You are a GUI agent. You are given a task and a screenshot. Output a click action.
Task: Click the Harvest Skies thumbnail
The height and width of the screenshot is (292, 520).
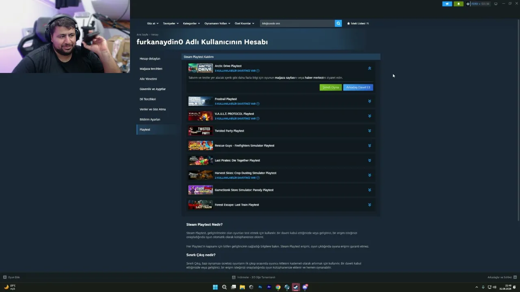click(x=200, y=175)
